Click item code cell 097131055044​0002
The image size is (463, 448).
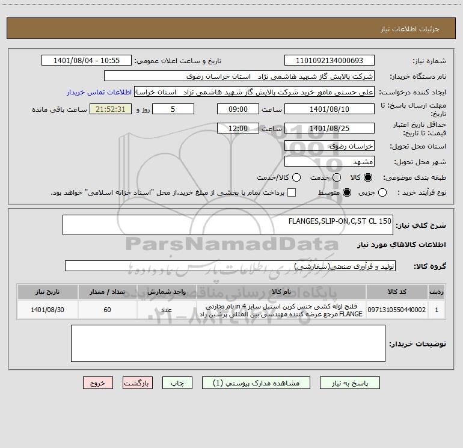click(397, 310)
